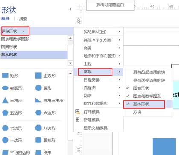The width and height of the screenshot is (179, 155).
Task: Select the 矩形 rectangle shape icon
Action: (5, 76)
